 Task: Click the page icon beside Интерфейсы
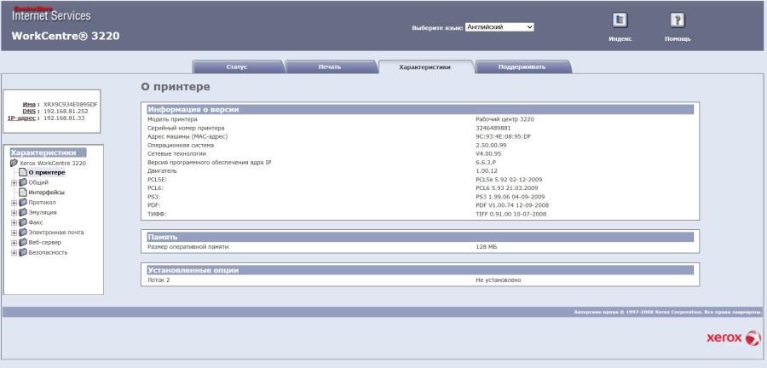23,193
